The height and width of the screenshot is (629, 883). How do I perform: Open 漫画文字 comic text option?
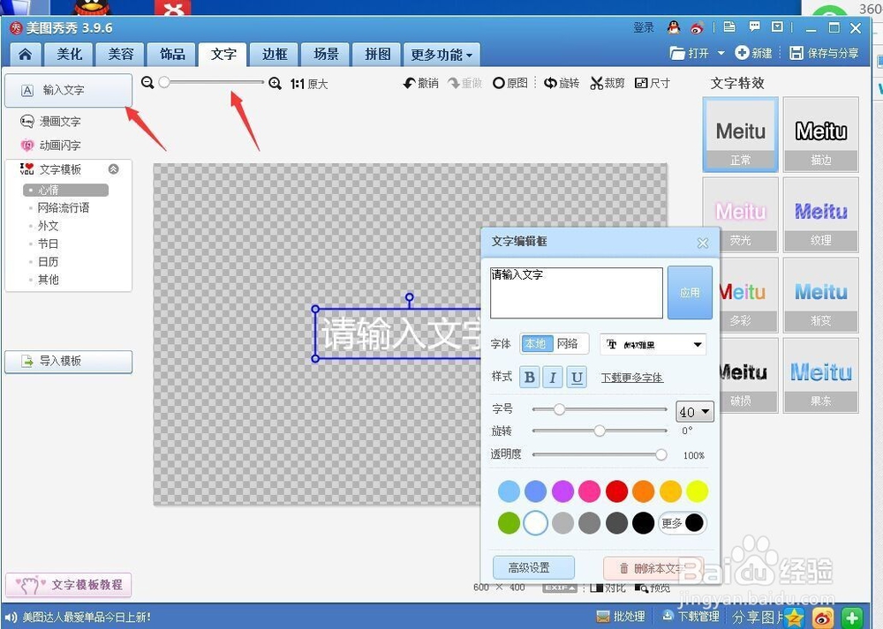click(50, 121)
